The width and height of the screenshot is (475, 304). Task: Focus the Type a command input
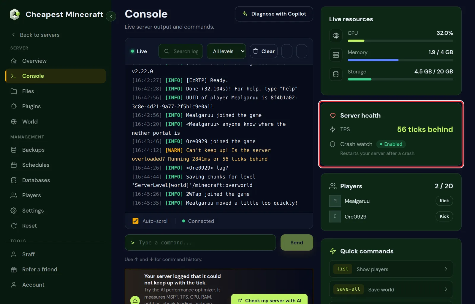200,243
